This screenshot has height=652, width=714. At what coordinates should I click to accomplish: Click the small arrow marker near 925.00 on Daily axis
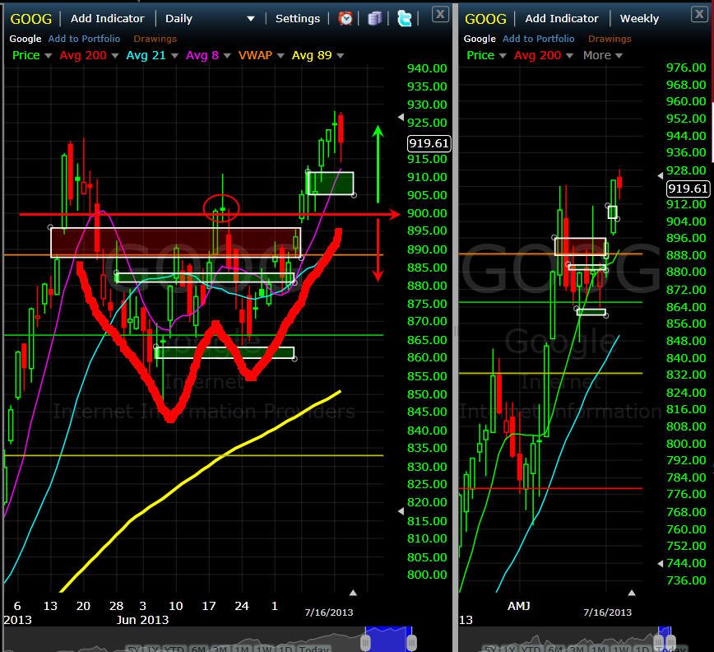401,117
